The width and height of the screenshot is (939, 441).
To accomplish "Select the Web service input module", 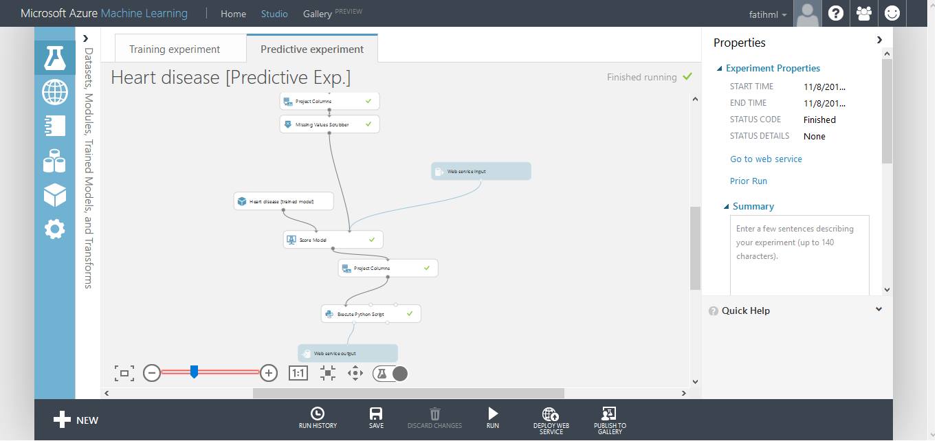I will click(x=481, y=171).
